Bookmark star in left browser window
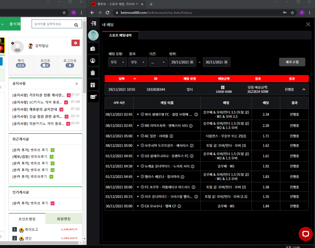The image size is (315, 248). (64, 13)
